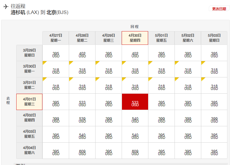Pick 318 USD fare for 3月30日 and 5月03日

(214, 69)
